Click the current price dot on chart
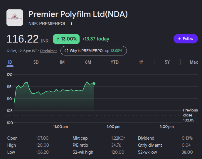Image resolution: width=202 pixels, height=159 pixels. pos(94,84)
